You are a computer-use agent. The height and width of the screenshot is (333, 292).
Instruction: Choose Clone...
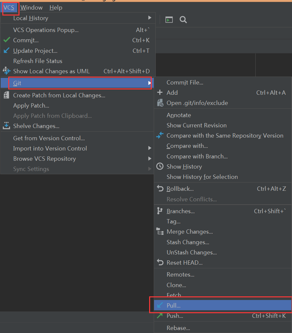pos(223,285)
